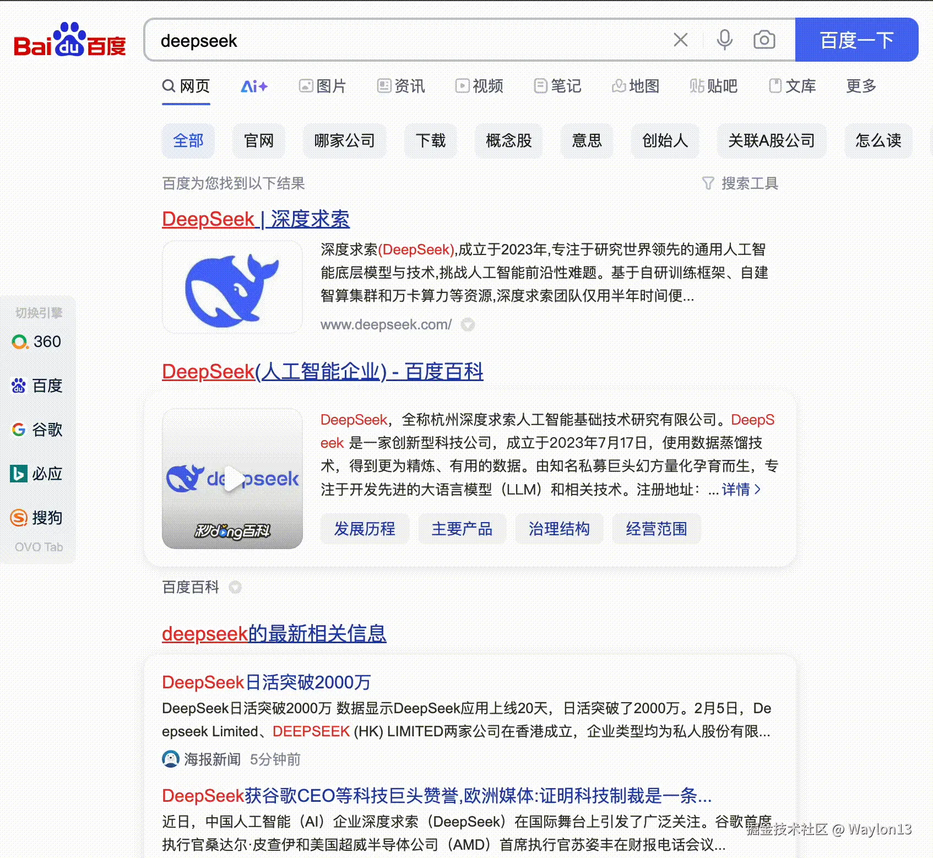Select the 关联A股公司 chip
This screenshot has width=933, height=858.
(772, 141)
